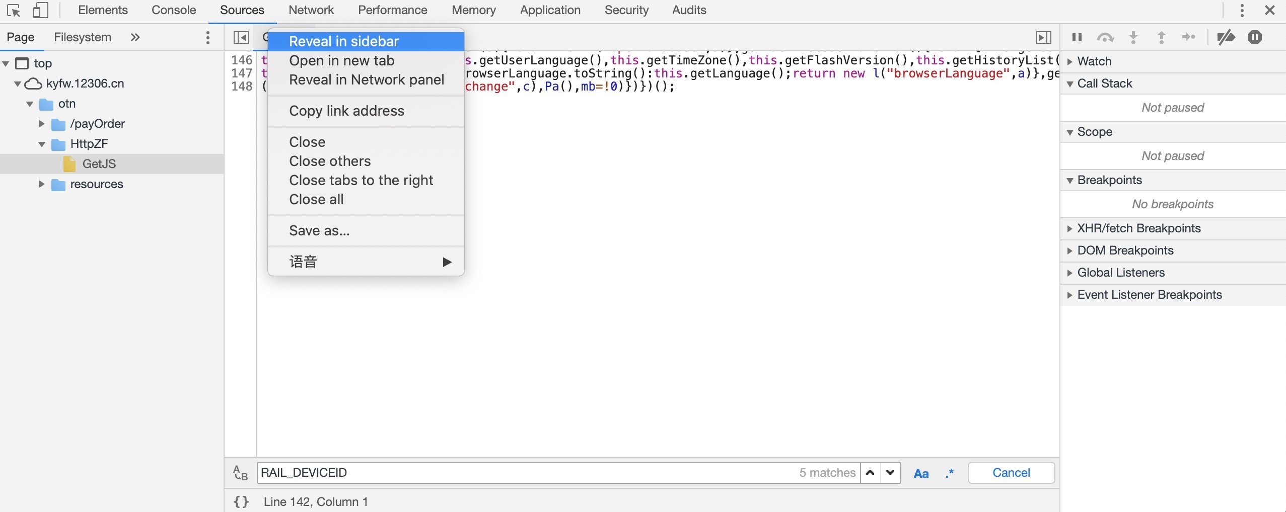This screenshot has width=1286, height=512.
Task: Click the Cancel search button
Action: tap(1011, 472)
